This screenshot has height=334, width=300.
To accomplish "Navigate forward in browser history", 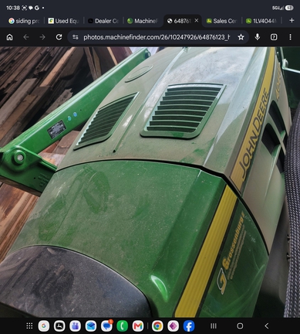I will pyautogui.click(x=42, y=37).
